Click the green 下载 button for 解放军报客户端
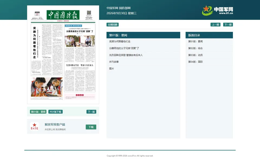 91,127
